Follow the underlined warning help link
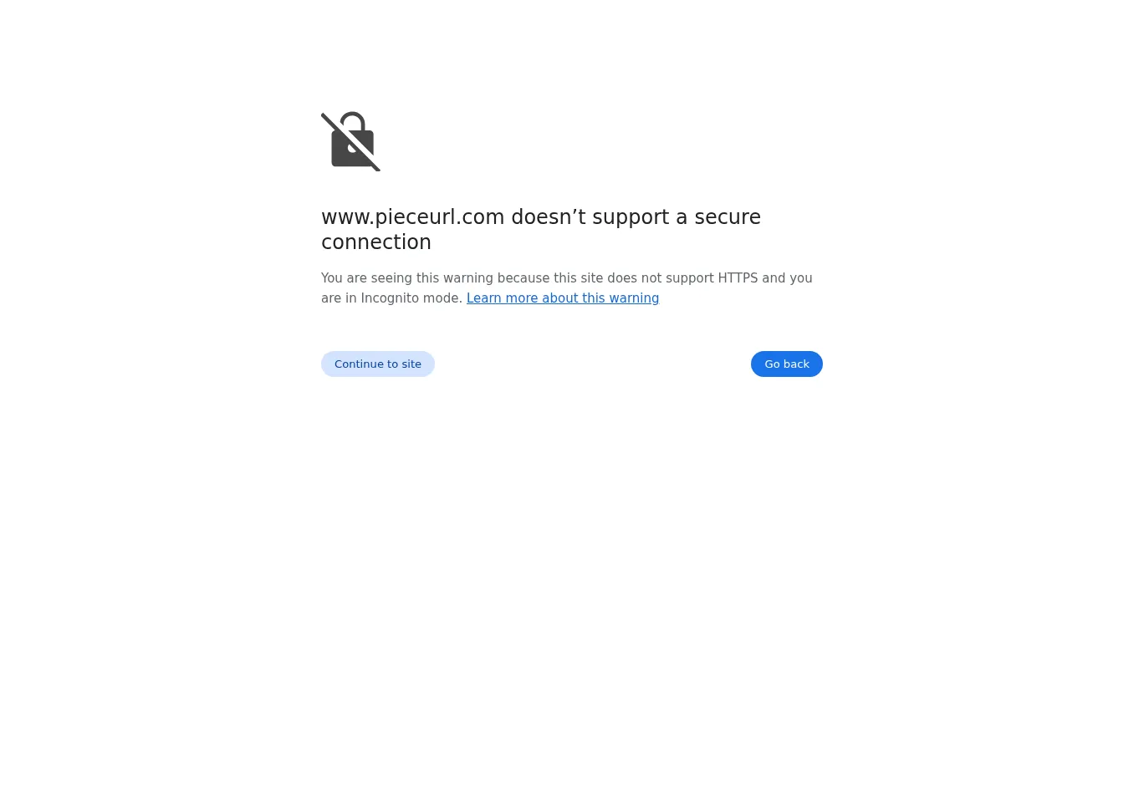Screen dimensions: 1144x794 pyautogui.click(x=563, y=298)
